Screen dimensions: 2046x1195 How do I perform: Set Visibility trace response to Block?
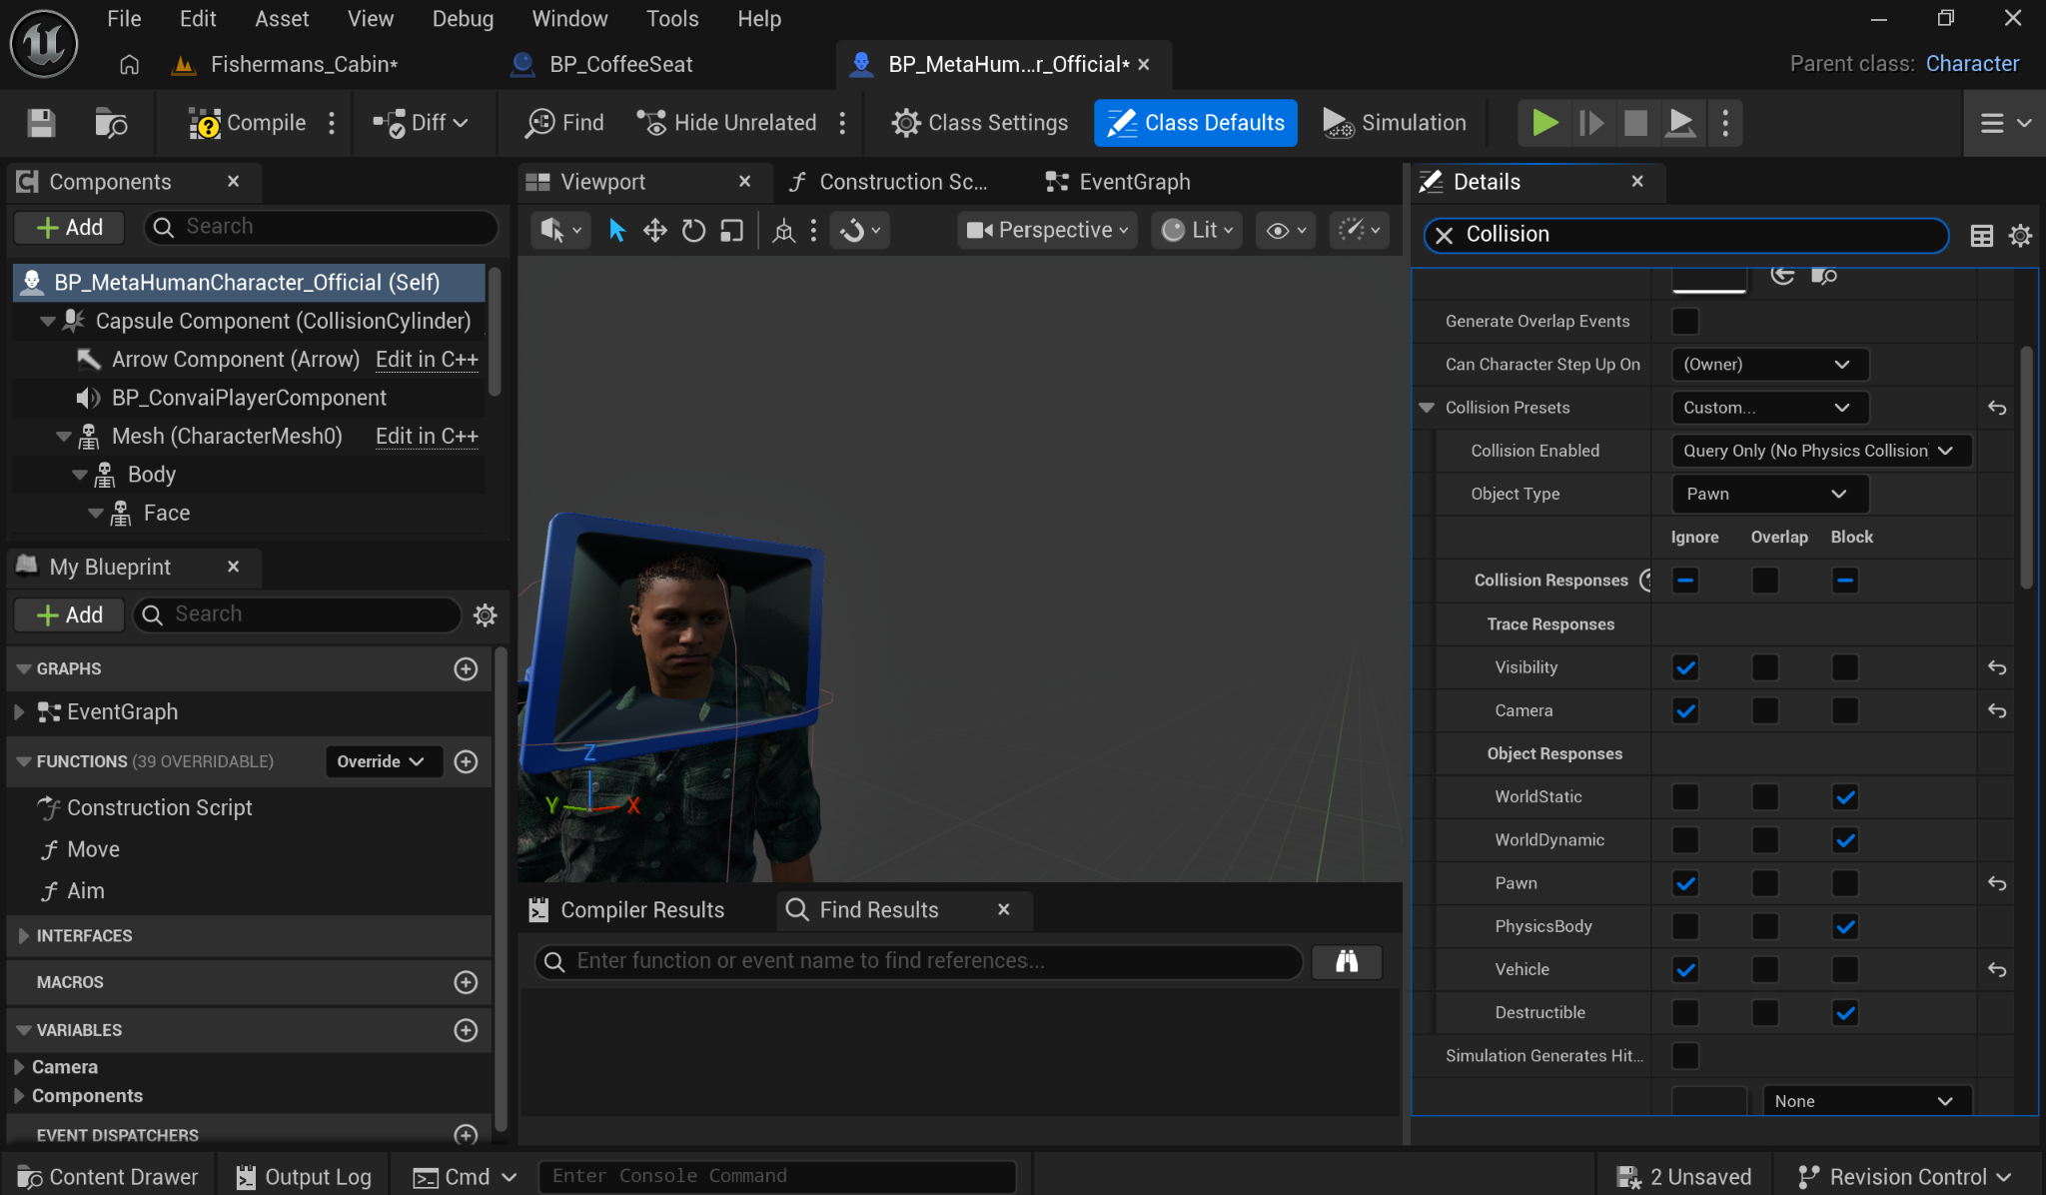tap(1844, 667)
